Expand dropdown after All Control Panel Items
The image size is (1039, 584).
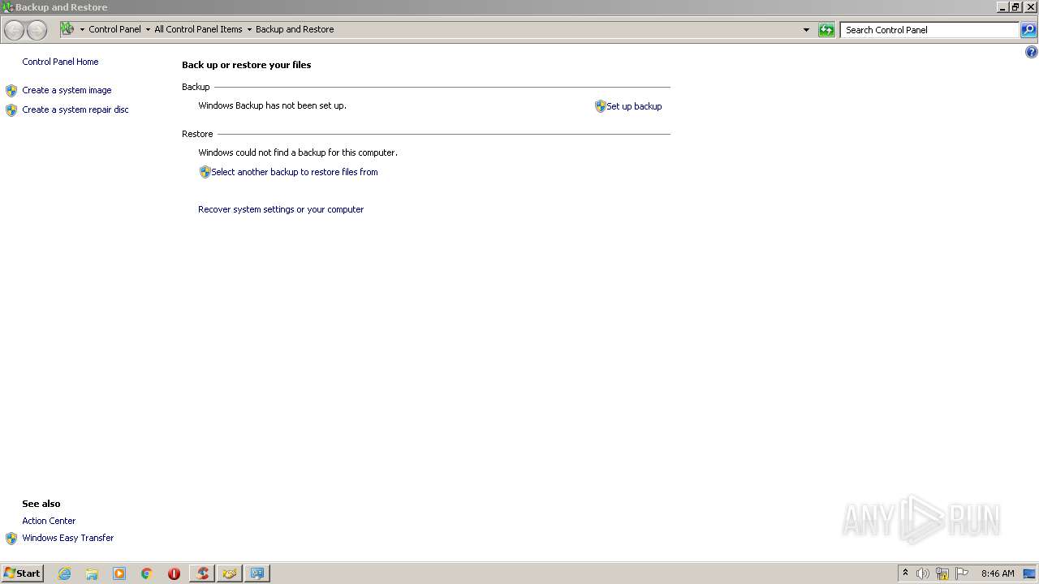pos(249,29)
